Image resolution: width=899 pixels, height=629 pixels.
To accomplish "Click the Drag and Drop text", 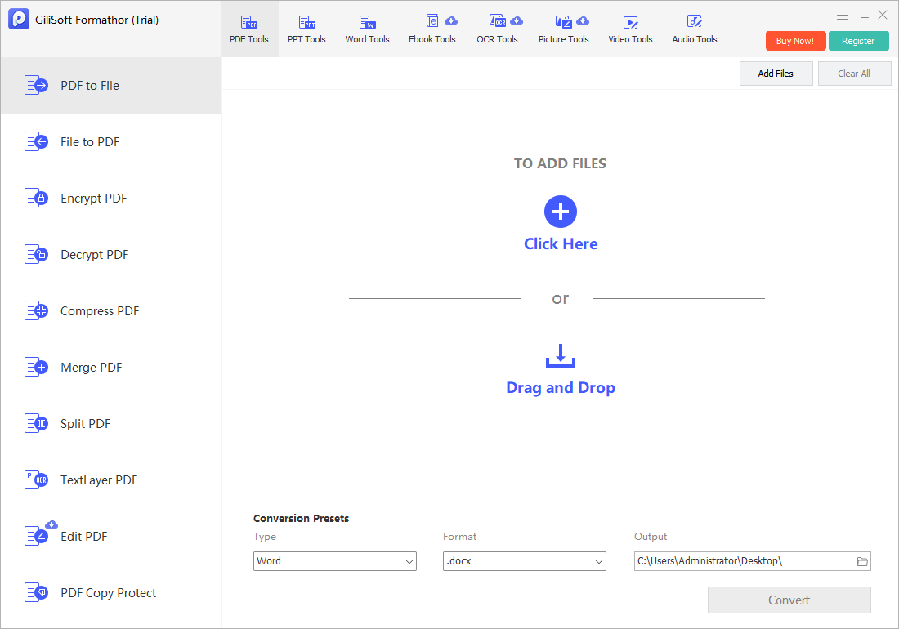I will (561, 388).
